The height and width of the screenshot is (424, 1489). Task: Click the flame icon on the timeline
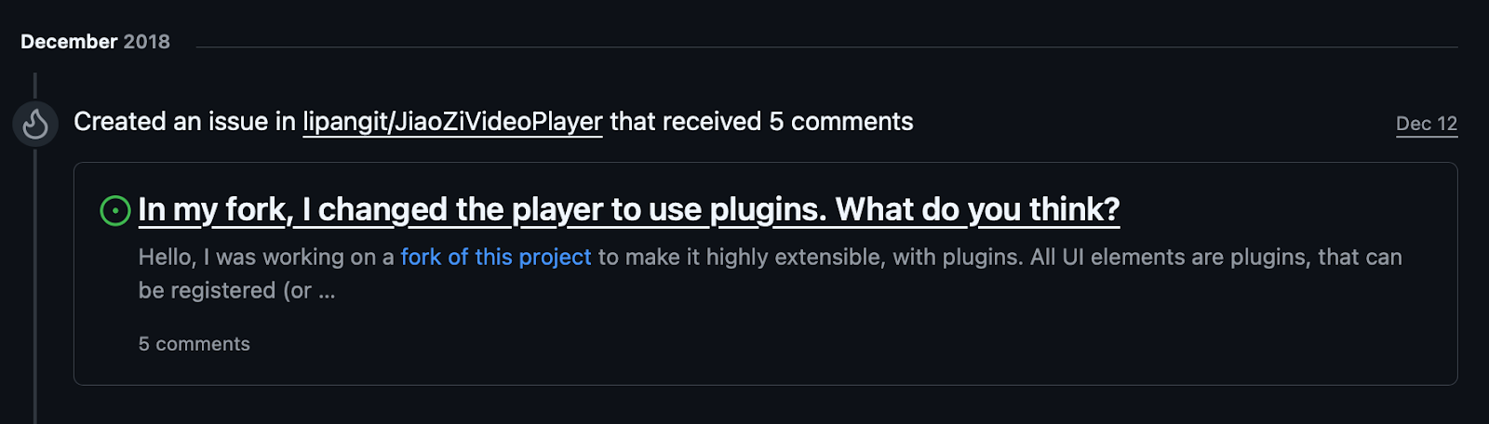click(35, 124)
